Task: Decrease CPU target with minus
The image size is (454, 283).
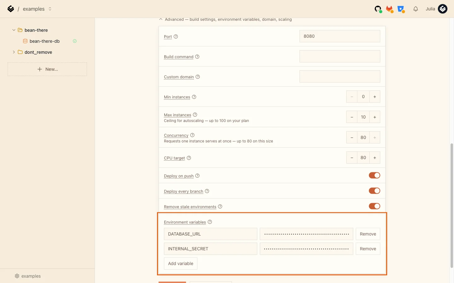Action: click(352, 158)
